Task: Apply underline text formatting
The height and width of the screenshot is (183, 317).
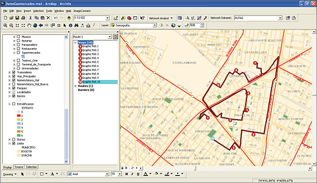Action: pyautogui.click(x=138, y=174)
